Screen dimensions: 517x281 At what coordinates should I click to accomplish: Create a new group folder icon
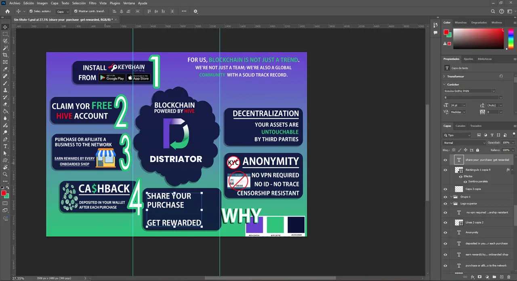click(494, 277)
